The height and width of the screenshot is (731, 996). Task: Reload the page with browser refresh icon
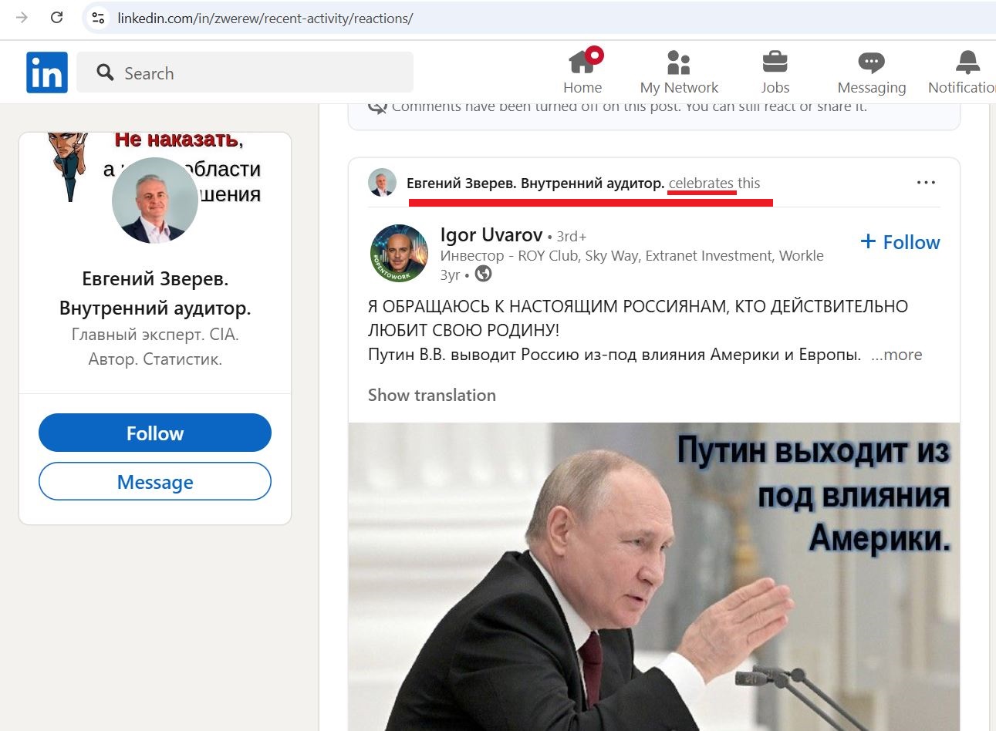[x=57, y=18]
